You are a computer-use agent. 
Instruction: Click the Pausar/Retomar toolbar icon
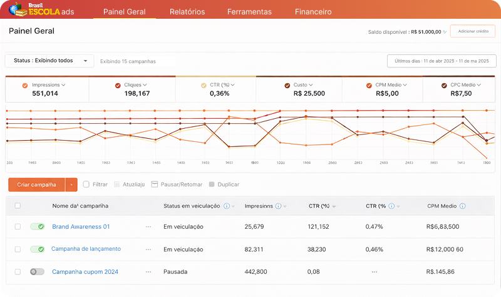pos(155,184)
